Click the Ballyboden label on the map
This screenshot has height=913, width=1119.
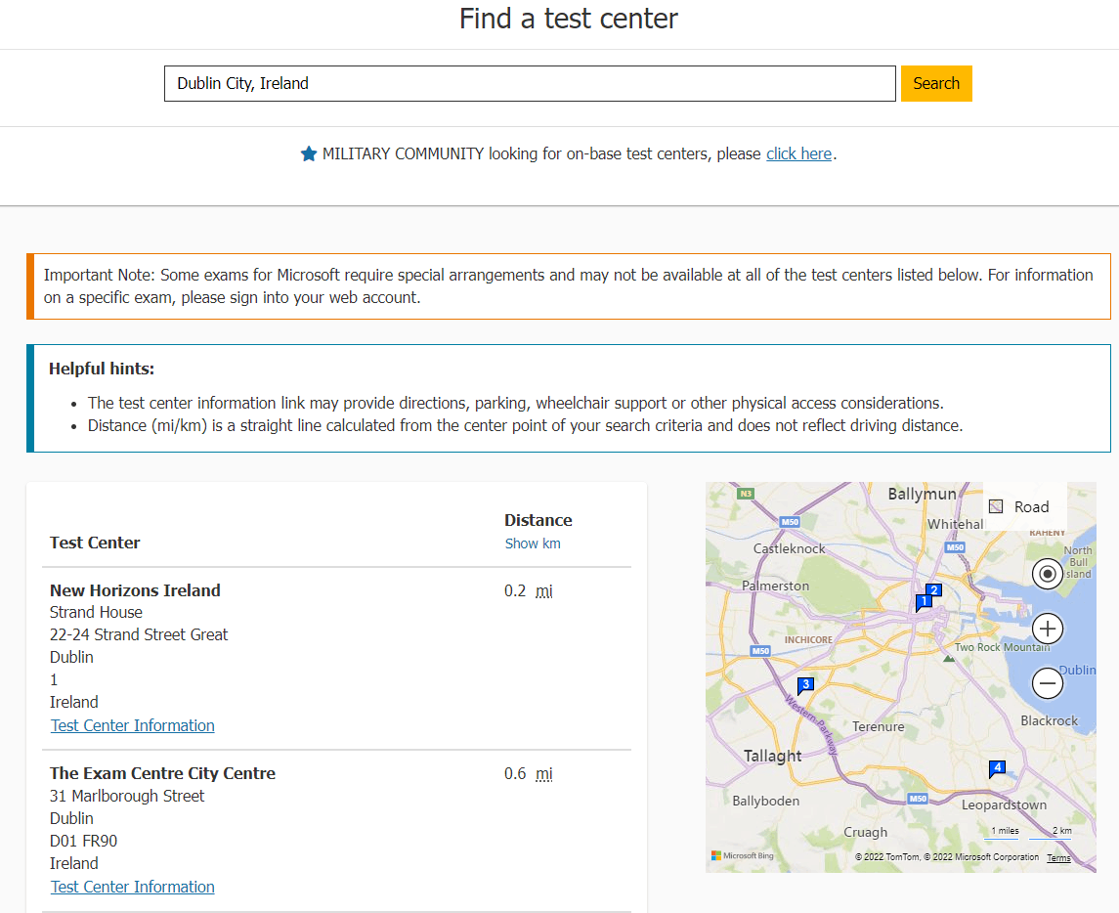pos(766,801)
